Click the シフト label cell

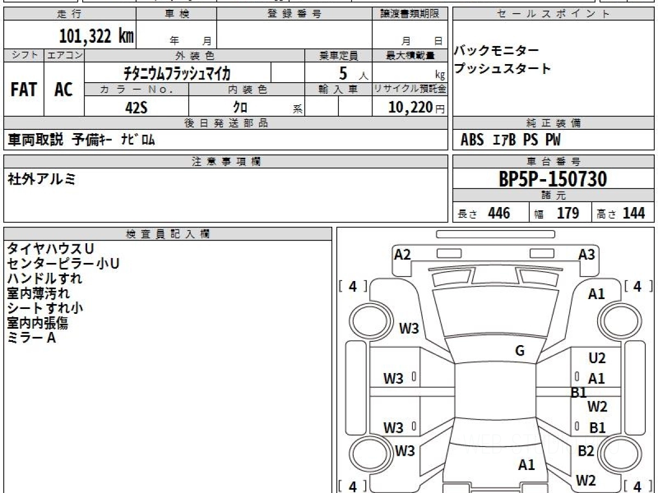click(24, 55)
